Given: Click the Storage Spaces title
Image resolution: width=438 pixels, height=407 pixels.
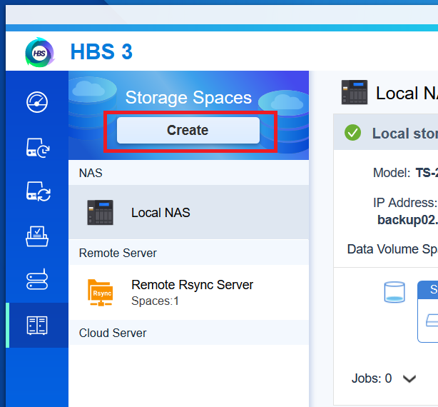Looking at the screenshot, I should pos(188,98).
